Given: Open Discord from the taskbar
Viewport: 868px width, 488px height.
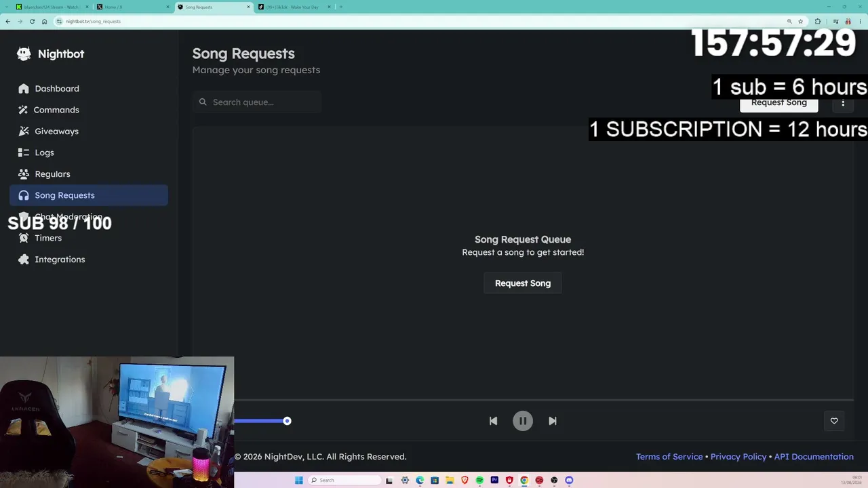Looking at the screenshot, I should pyautogui.click(x=569, y=481).
